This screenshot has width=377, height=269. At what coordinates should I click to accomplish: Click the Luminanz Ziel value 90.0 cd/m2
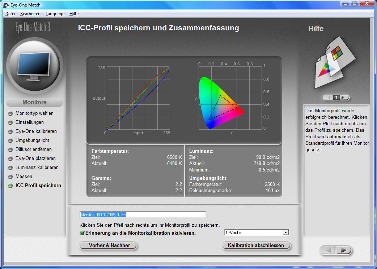click(268, 157)
